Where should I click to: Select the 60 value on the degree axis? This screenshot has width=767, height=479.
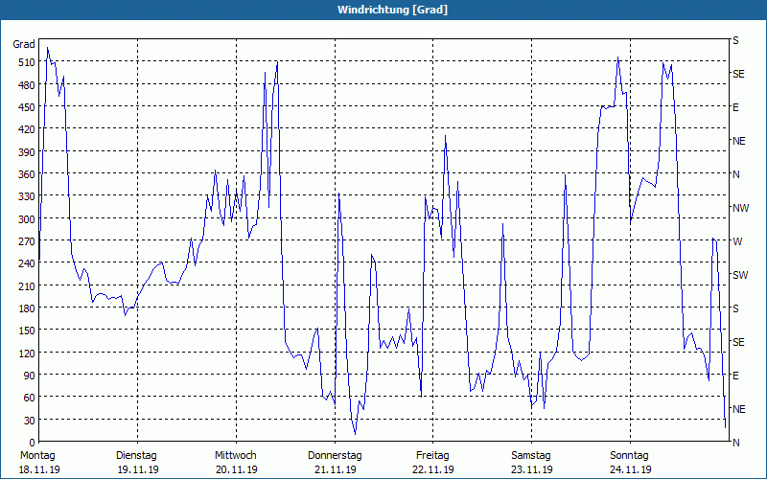[x=30, y=398]
